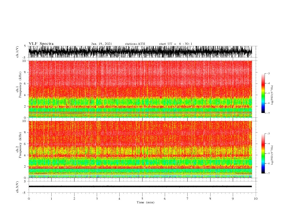Screen dimensions: 288x223
Task: Click the "4" tick label on the time axis
Action: 119,199
